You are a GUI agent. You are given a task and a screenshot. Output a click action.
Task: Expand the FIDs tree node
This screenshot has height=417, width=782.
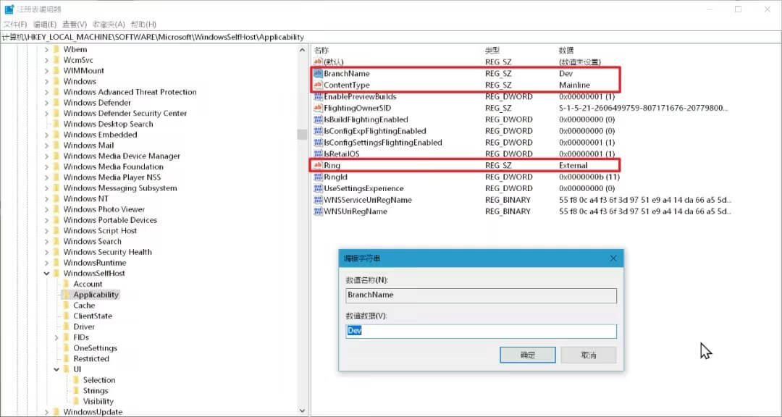[56, 337]
